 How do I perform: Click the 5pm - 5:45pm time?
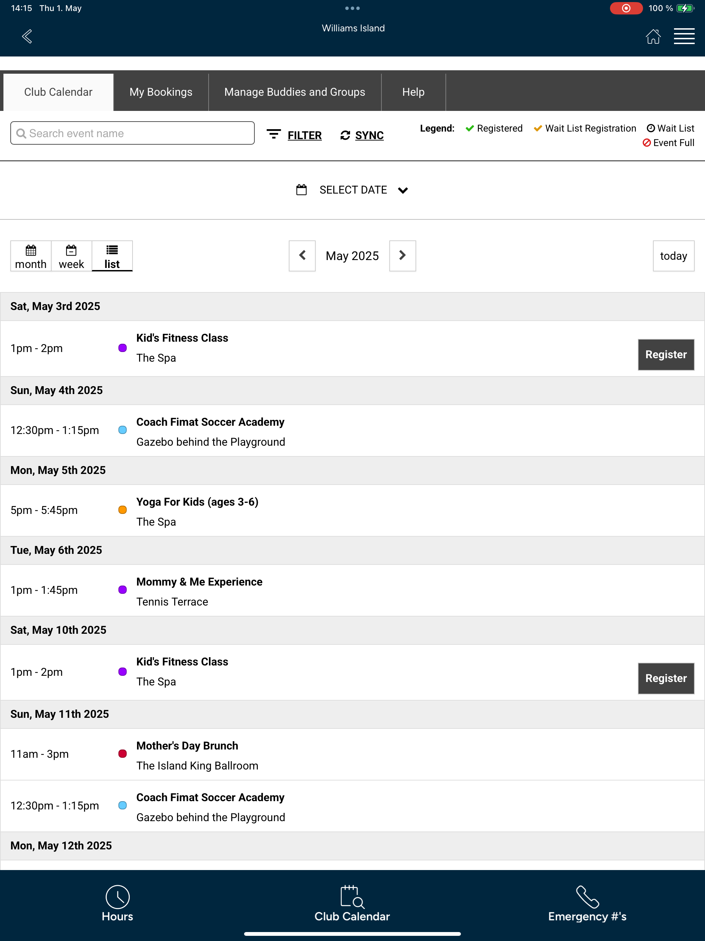tap(44, 510)
